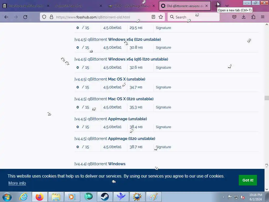List all tabs dropdown arrow
269x202 pixels.
coord(227,6)
